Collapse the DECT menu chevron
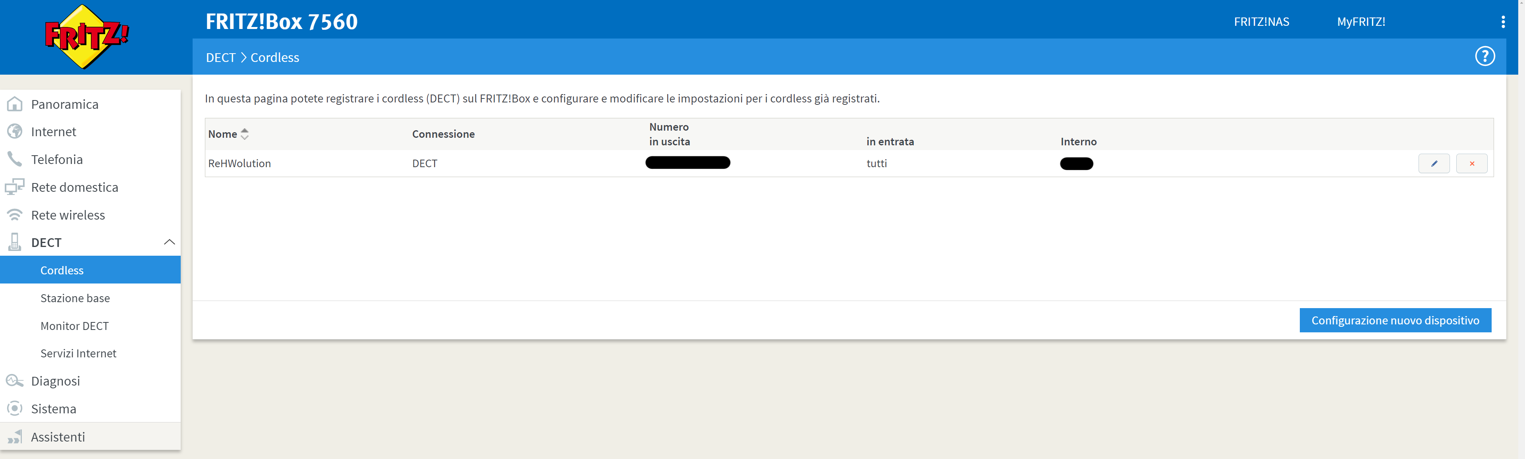The width and height of the screenshot is (1525, 459). point(169,242)
